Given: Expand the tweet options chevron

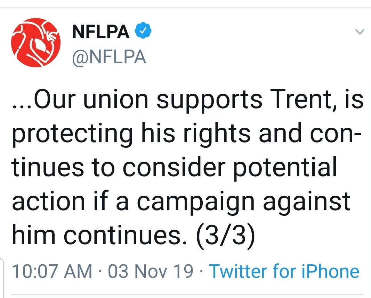Looking at the screenshot, I should pyautogui.click(x=360, y=32).
